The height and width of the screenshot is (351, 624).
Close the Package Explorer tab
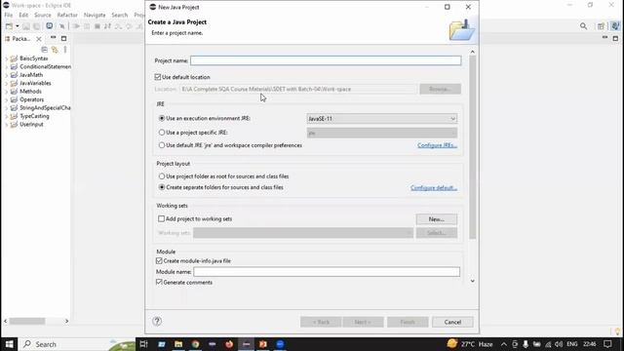[39, 39]
